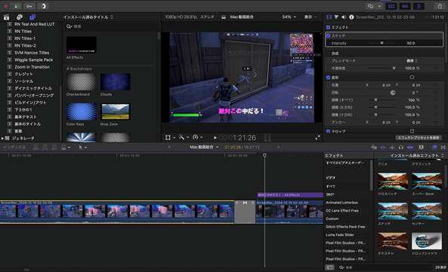Image resolution: width=448 pixels, height=272 pixels.
Task: Open the Transitions browser icon
Action: (x=443, y=147)
